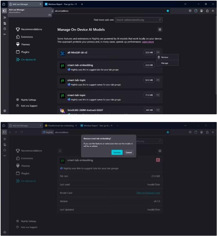Switch to Windows Report tab in bottom window
217x236 pixels.
click(x=97, y=125)
